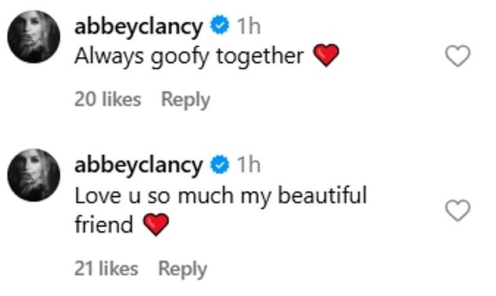
Task: View who liked via '21 likes'
Action: click(x=106, y=269)
